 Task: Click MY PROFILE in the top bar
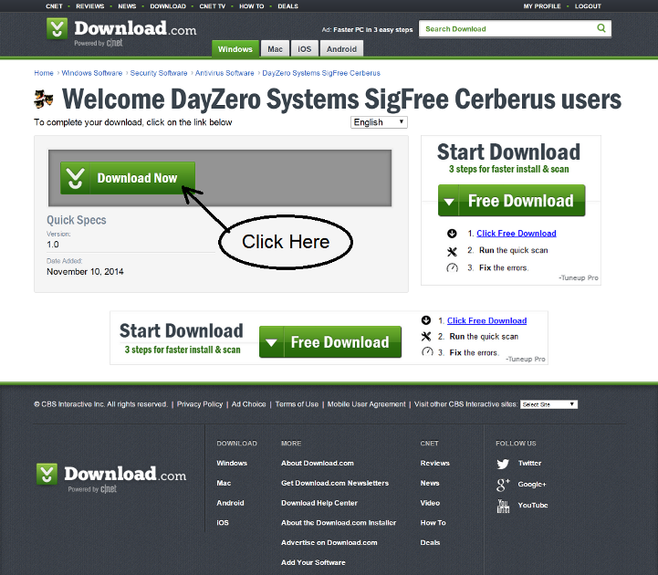coord(542,6)
